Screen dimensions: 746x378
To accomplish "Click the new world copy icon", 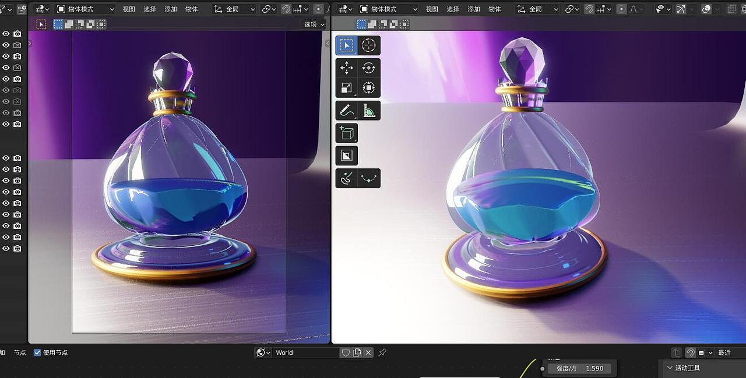I will [x=357, y=352].
